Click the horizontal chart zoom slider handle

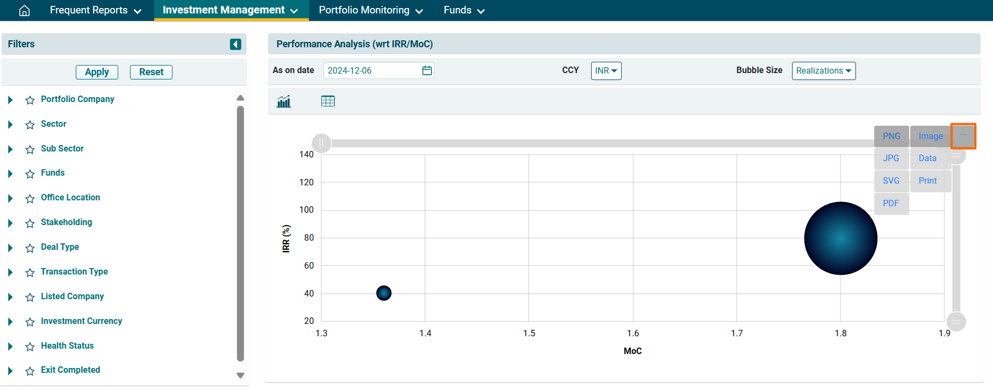pyautogui.click(x=321, y=143)
